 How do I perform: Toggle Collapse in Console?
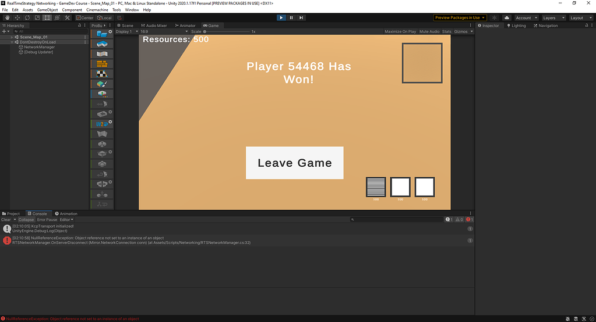point(26,220)
